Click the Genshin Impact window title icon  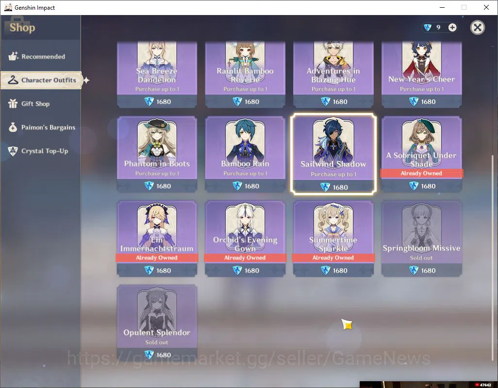8,7
